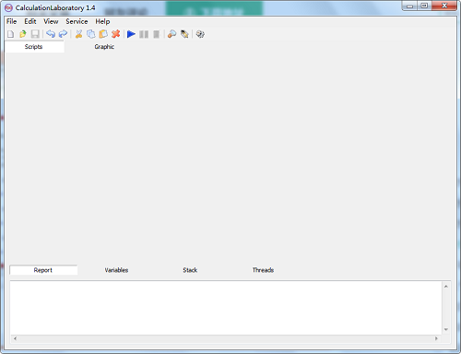Cut selection with scissors icon
This screenshot has width=461, height=354.
(78, 34)
